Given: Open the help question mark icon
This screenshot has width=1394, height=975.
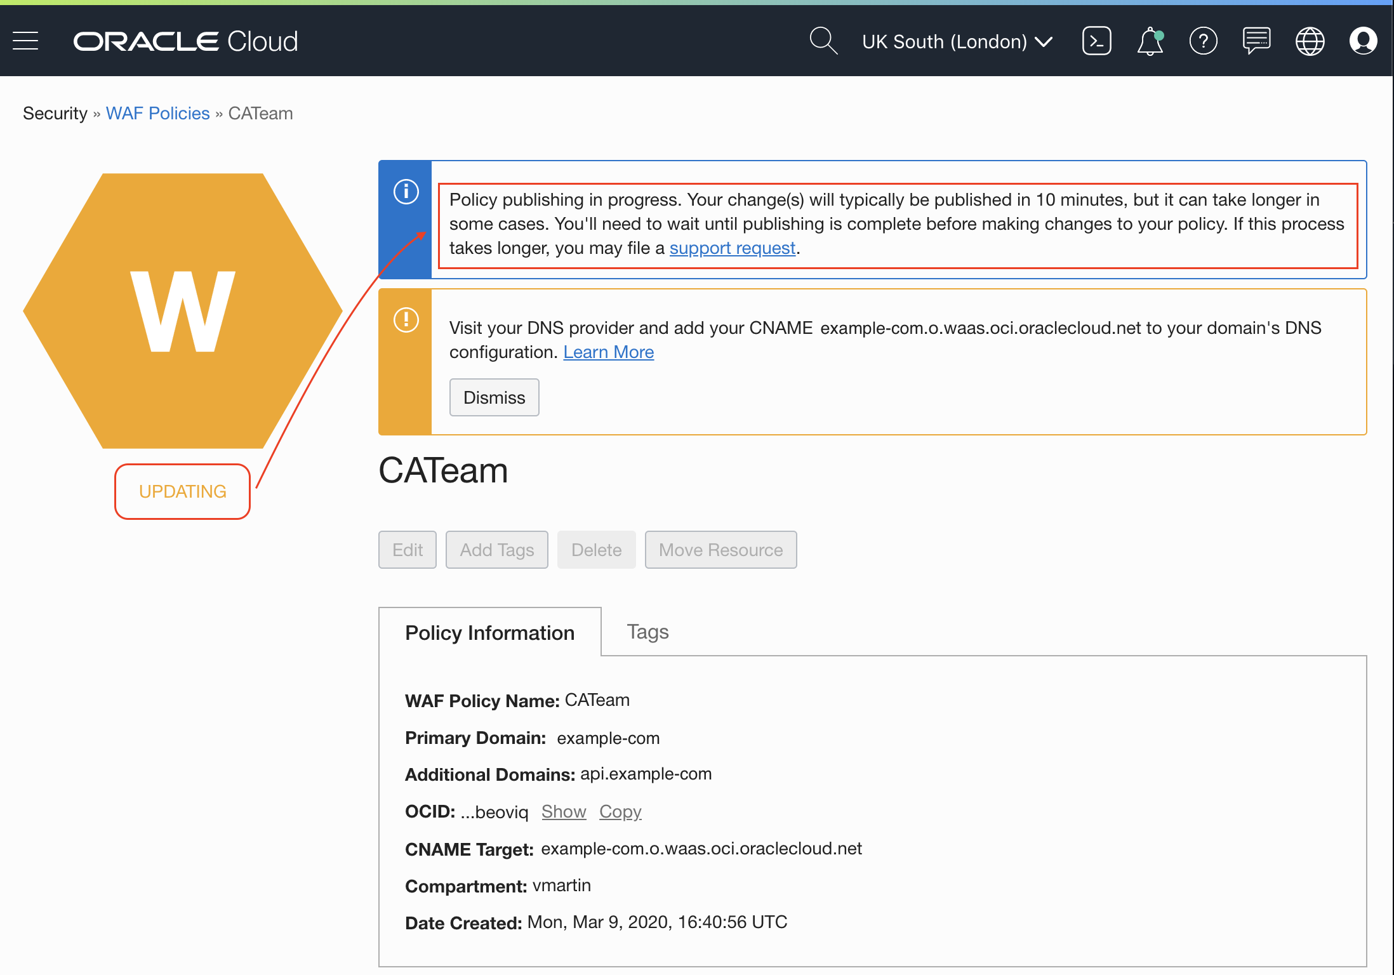Looking at the screenshot, I should [x=1203, y=41].
